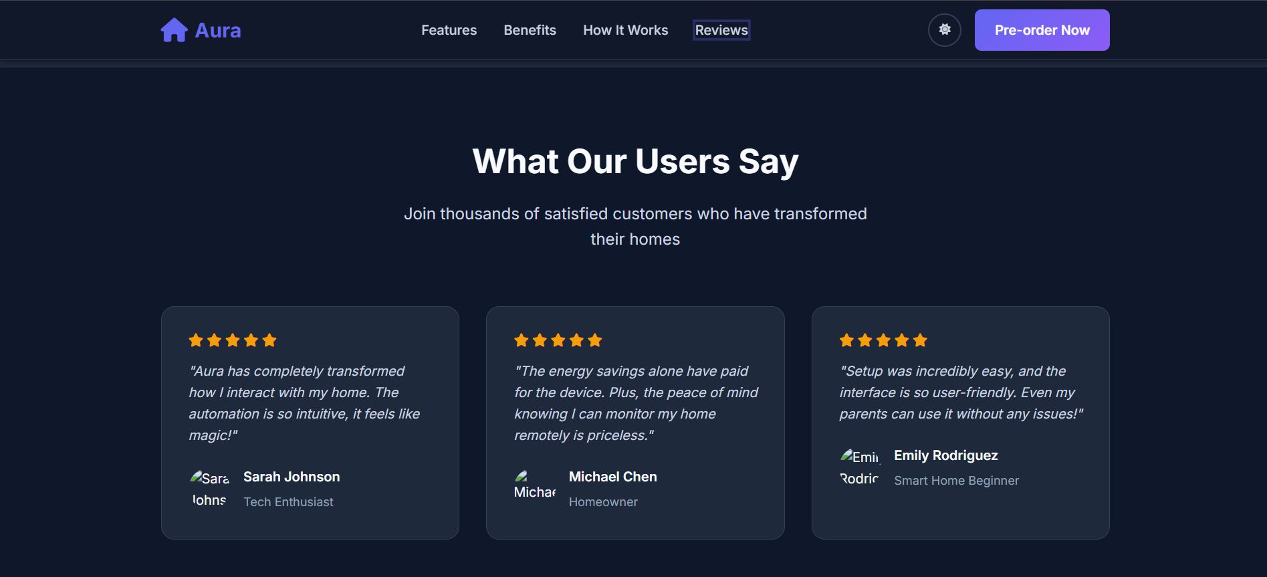Screen dimensions: 1267x577
Task: Open the Features nav link
Action: click(449, 30)
